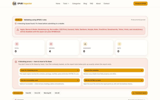Click the red Errors count icon
Viewport: 160px width, 100px height.
(x=51, y=44)
